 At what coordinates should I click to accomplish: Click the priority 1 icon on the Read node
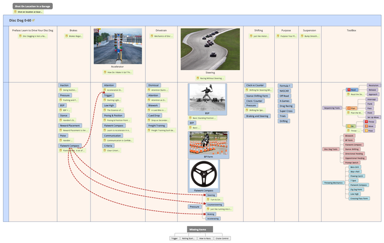click(349, 90)
